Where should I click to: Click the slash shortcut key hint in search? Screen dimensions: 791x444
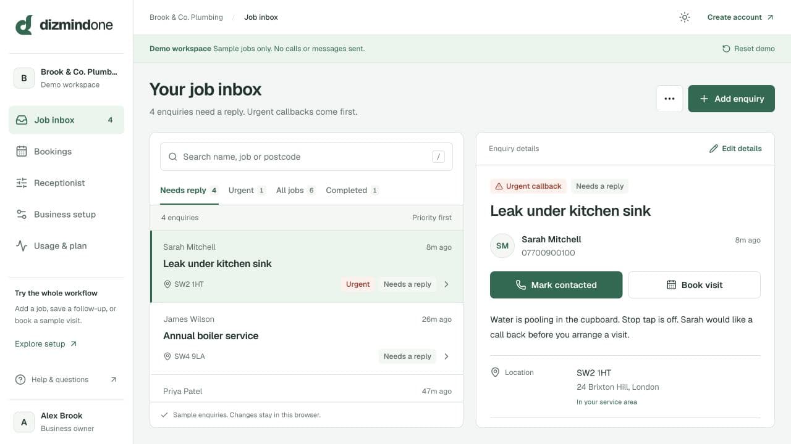coord(438,157)
